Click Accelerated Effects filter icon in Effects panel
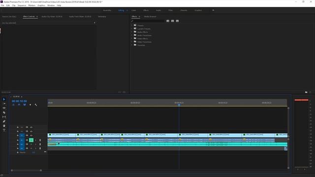The width and height of the screenshot is (315, 177). pos(168,21)
